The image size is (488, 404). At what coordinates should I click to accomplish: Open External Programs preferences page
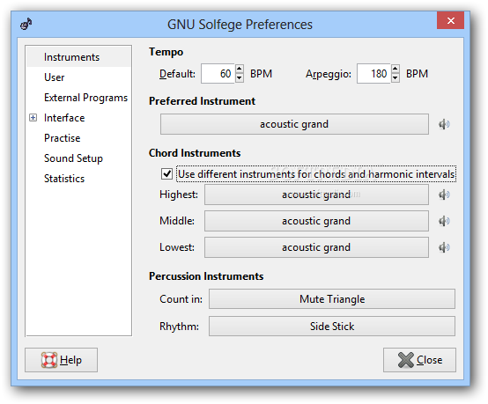78,98
